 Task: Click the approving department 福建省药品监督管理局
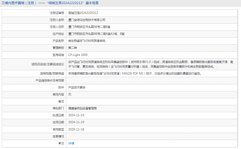pyautogui.click(x=82, y=108)
